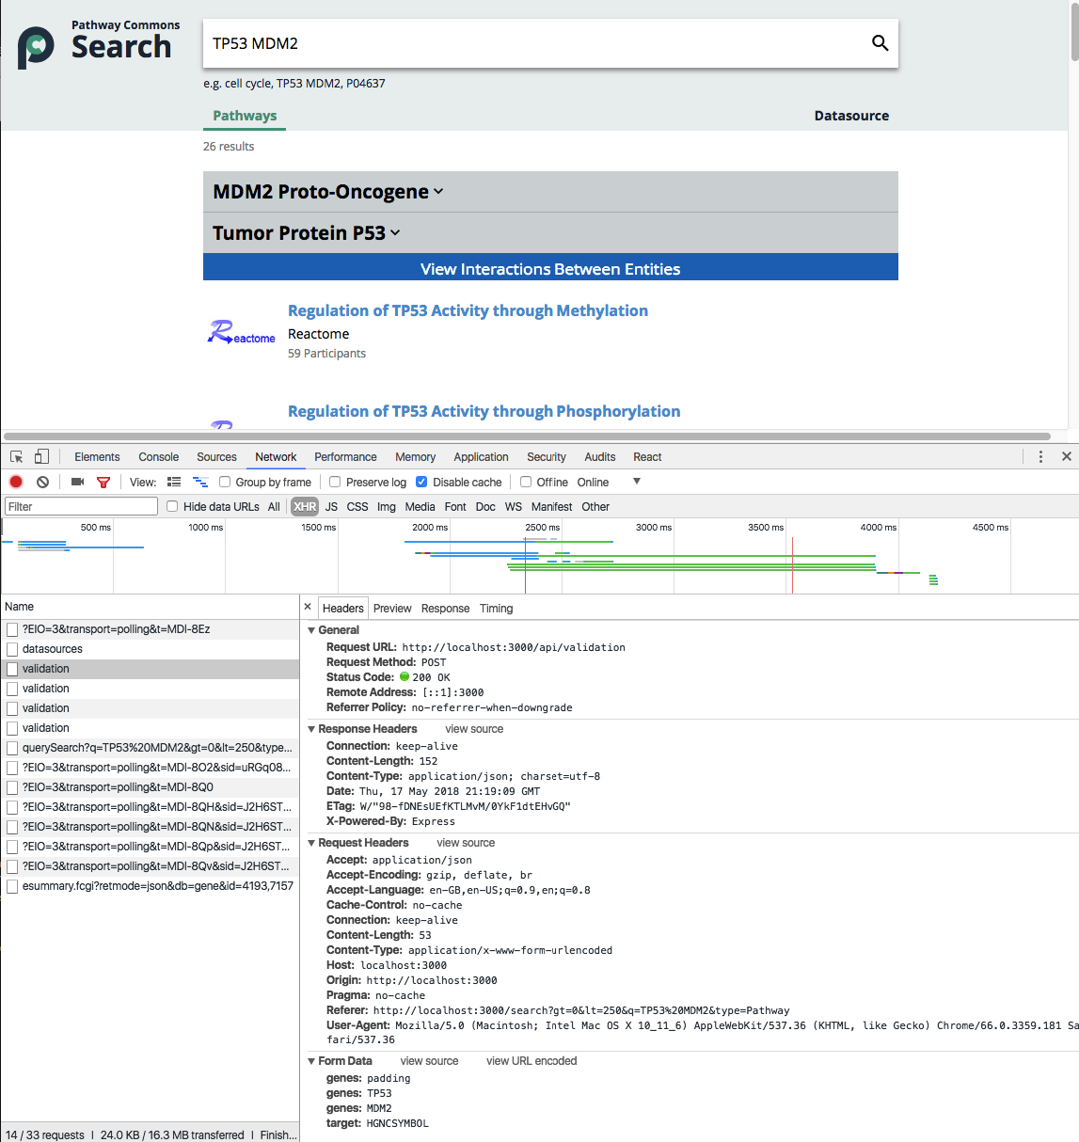Viewport: 1079px width, 1142px height.
Task: Close the DevTools panel
Action: coord(1067,456)
